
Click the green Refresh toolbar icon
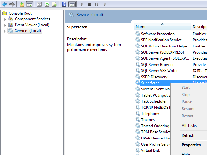[x=47, y=4]
